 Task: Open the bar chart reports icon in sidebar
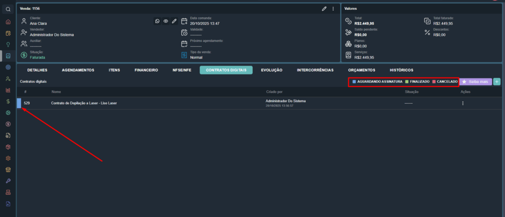8,90
